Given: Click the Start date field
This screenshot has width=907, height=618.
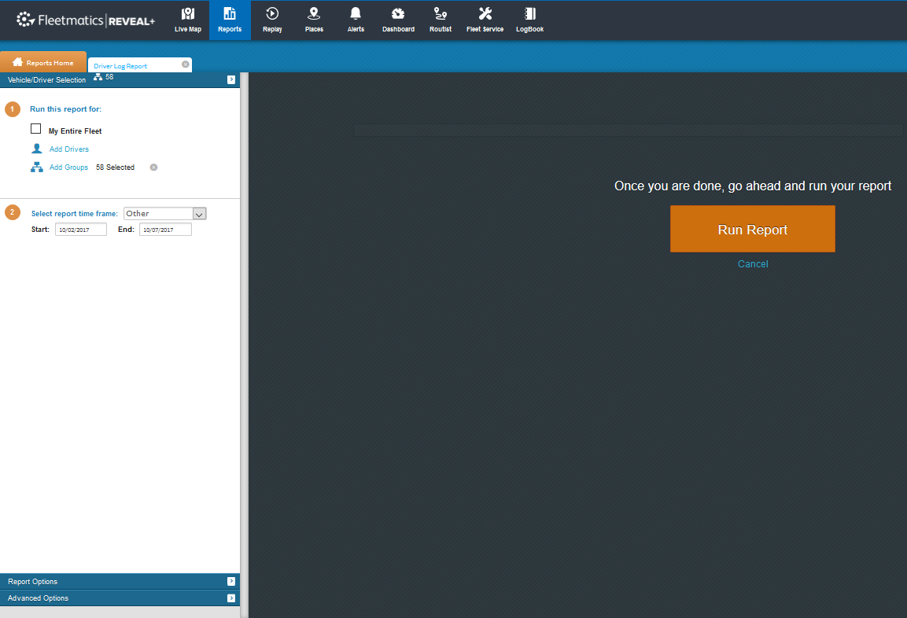Looking at the screenshot, I should pos(81,230).
